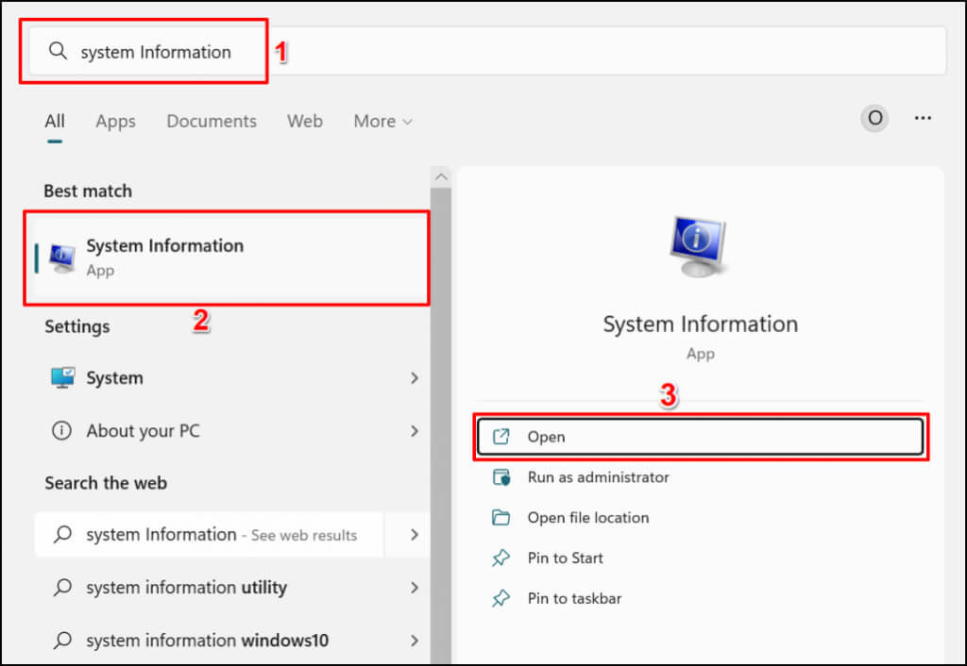
Task: Click the search magnifier icon
Action: 58,52
